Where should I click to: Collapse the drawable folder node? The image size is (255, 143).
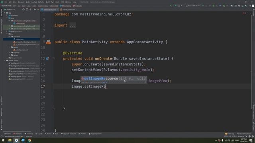[10, 37]
